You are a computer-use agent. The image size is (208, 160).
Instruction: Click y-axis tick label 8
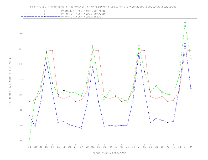coord(21,110)
